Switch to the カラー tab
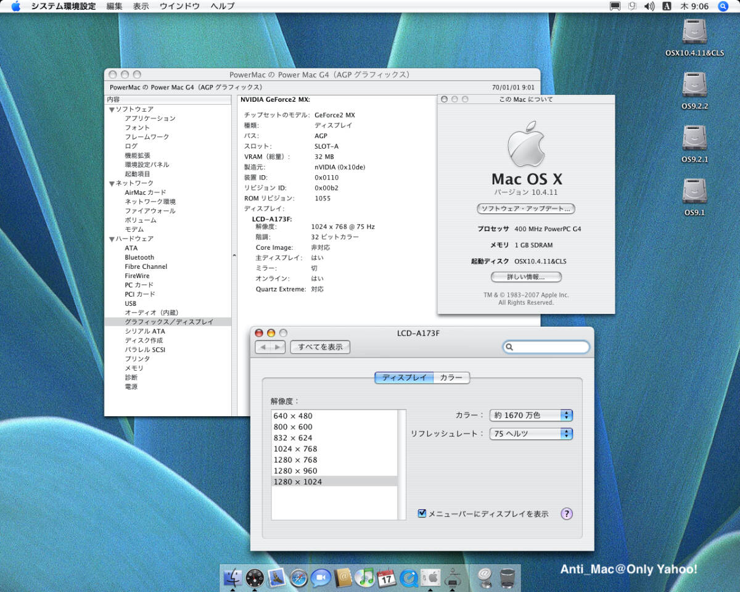 click(451, 377)
